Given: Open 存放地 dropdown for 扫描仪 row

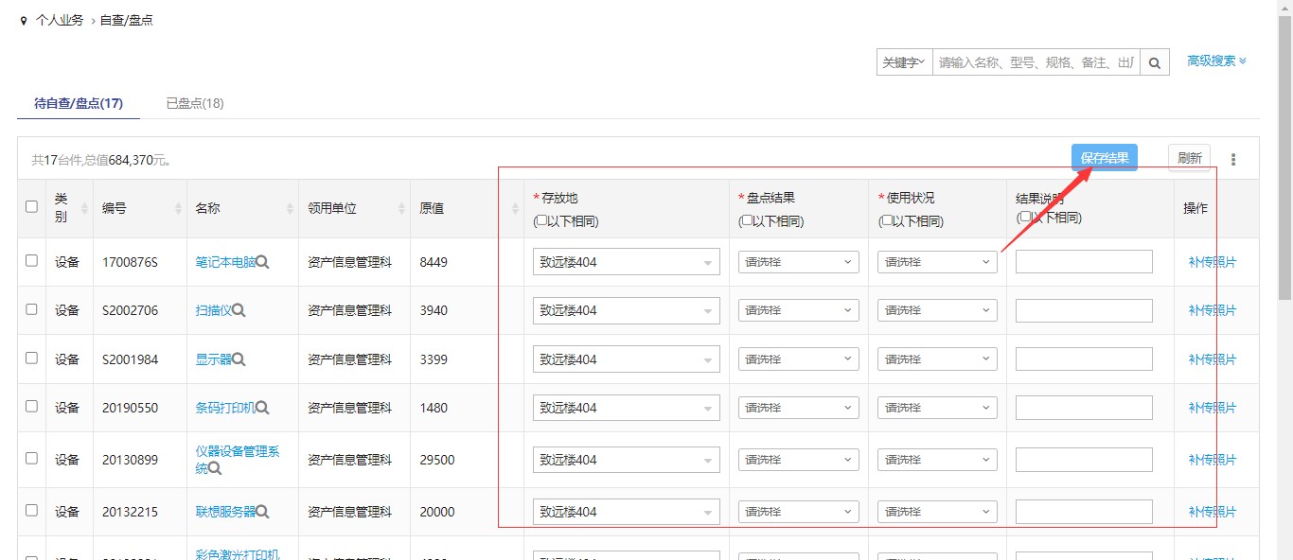Looking at the screenshot, I should (x=626, y=310).
